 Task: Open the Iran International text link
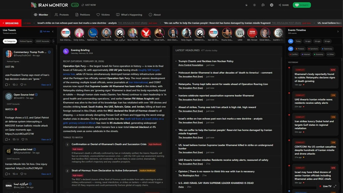tap(138, 82)
